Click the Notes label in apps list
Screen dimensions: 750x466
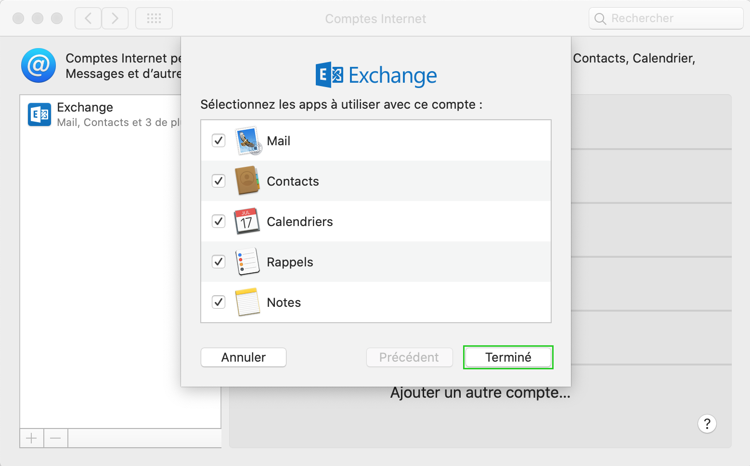pyautogui.click(x=284, y=302)
